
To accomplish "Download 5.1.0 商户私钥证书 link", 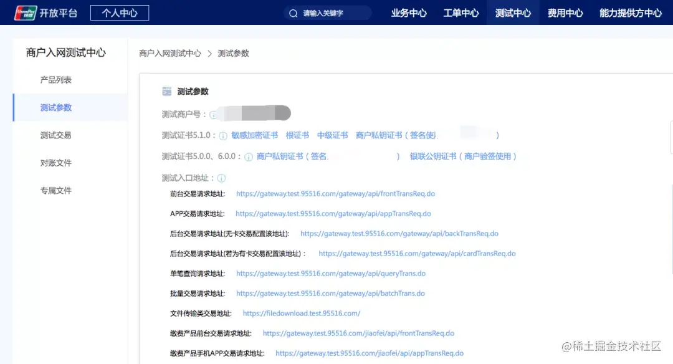I will coord(427,135).
